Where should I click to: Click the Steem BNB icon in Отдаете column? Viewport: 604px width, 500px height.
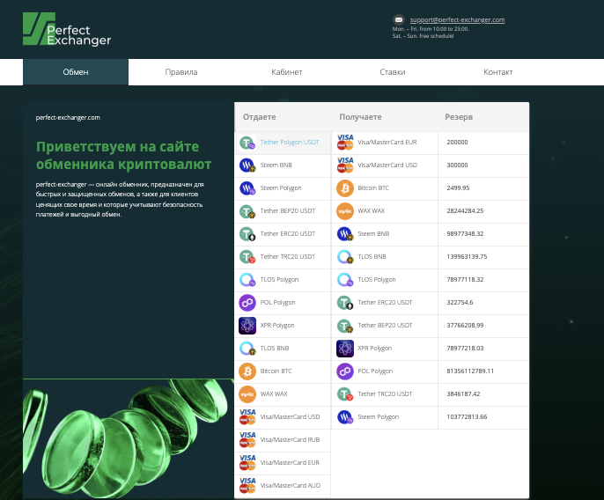coord(247,165)
